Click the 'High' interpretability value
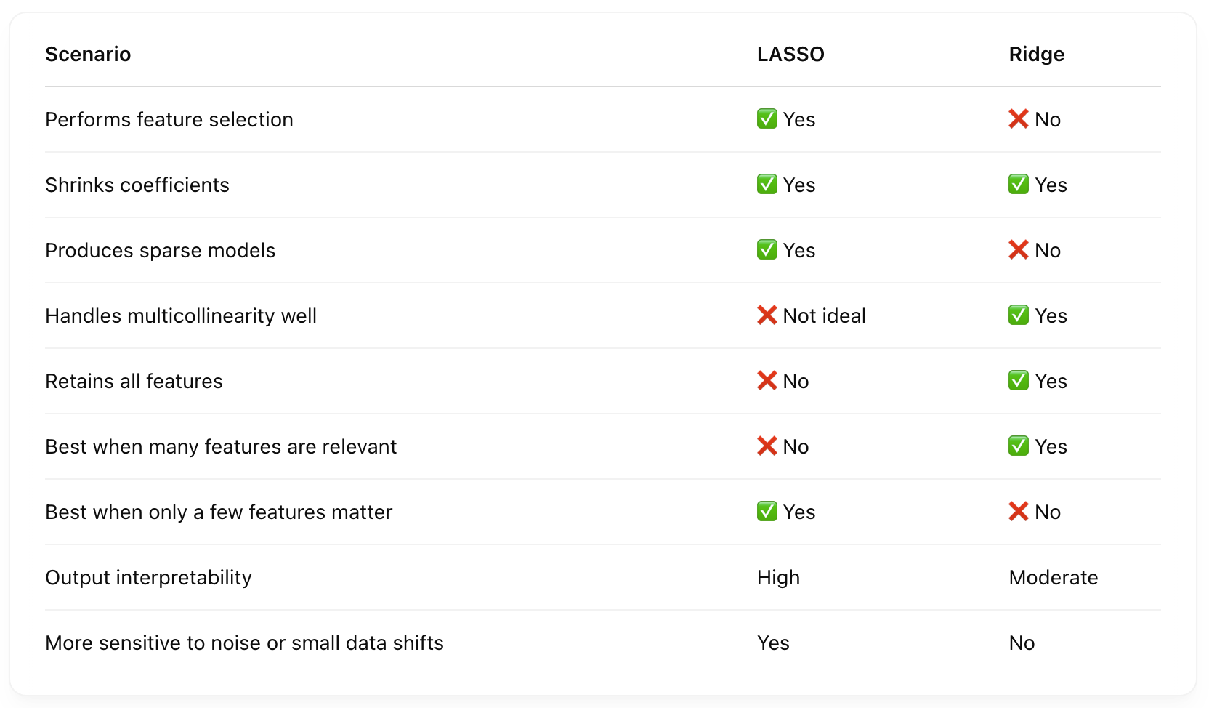The width and height of the screenshot is (1209, 708). pyautogui.click(x=778, y=578)
